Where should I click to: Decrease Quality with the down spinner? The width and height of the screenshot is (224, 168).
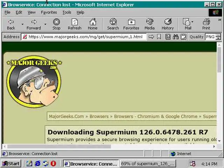pos(218,38)
